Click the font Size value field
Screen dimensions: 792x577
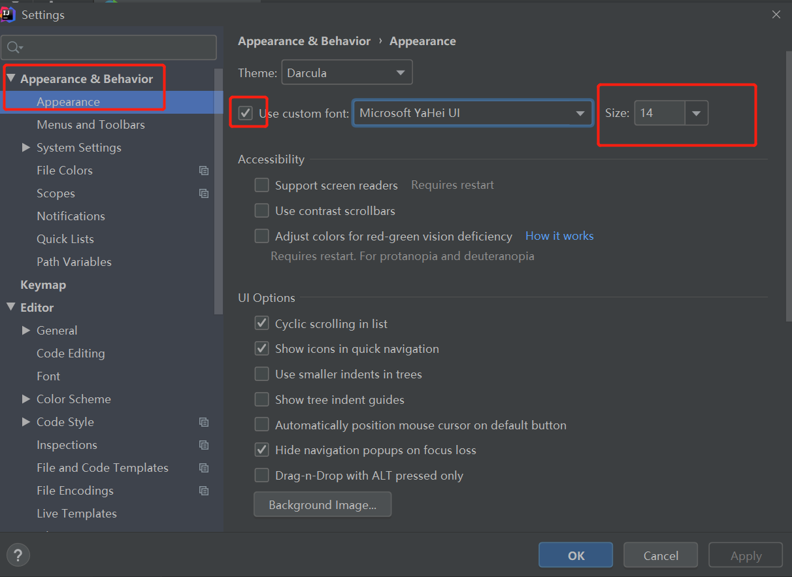(659, 113)
